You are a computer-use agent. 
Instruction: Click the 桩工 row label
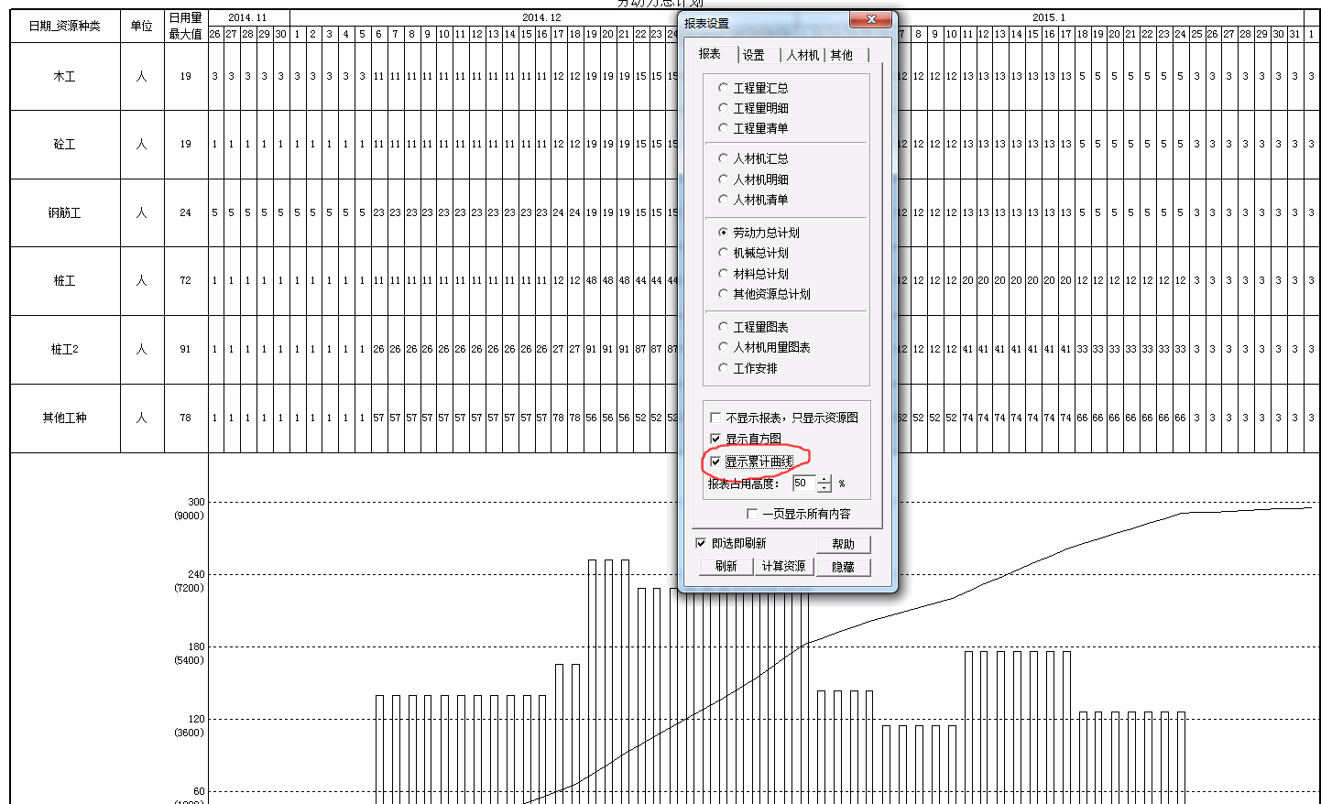pos(64,281)
